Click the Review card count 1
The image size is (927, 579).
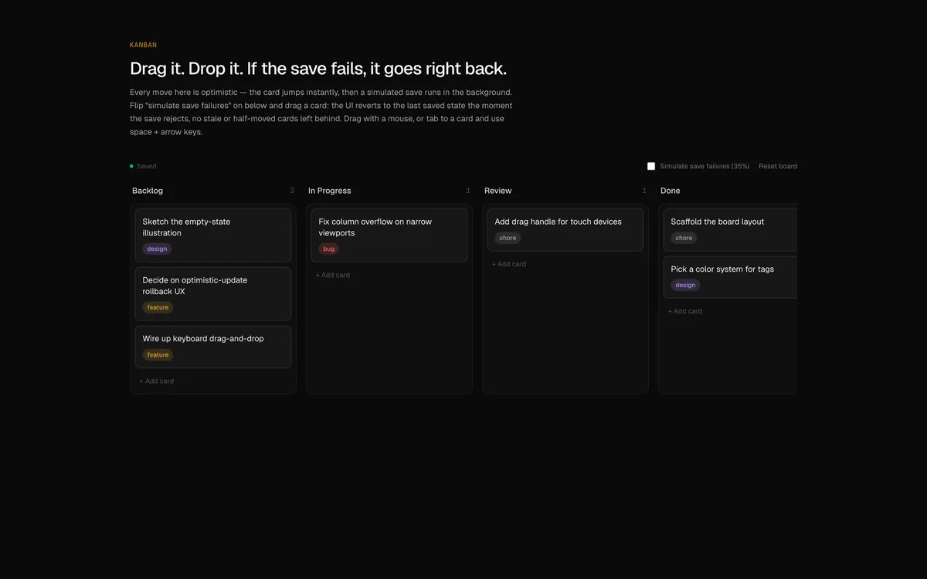[644, 191]
